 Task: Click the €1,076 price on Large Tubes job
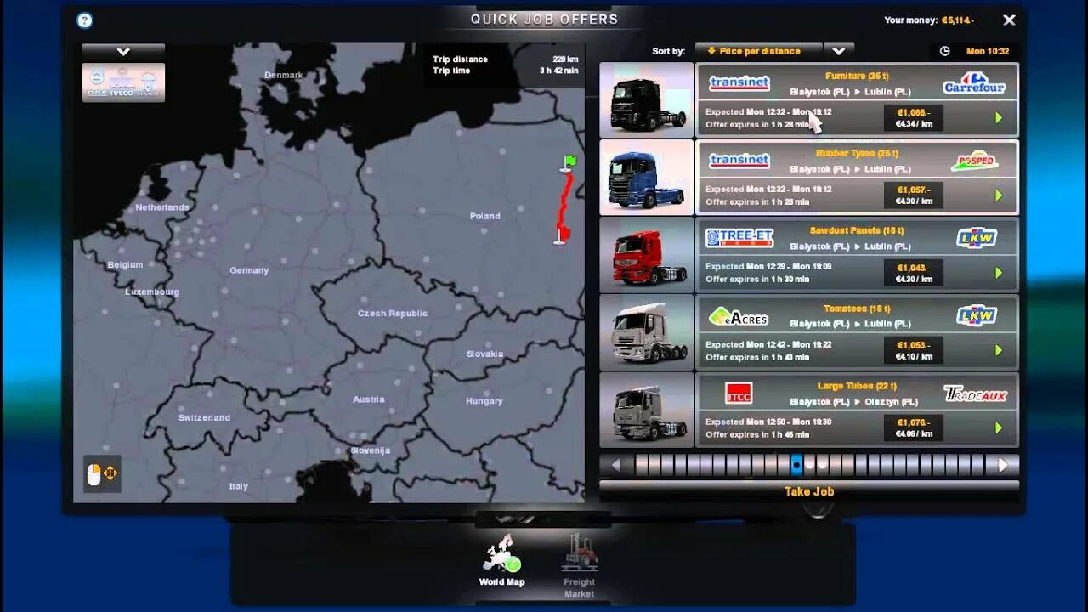(914, 421)
